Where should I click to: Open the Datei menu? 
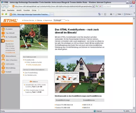pyautogui.click(x=3, y=10)
